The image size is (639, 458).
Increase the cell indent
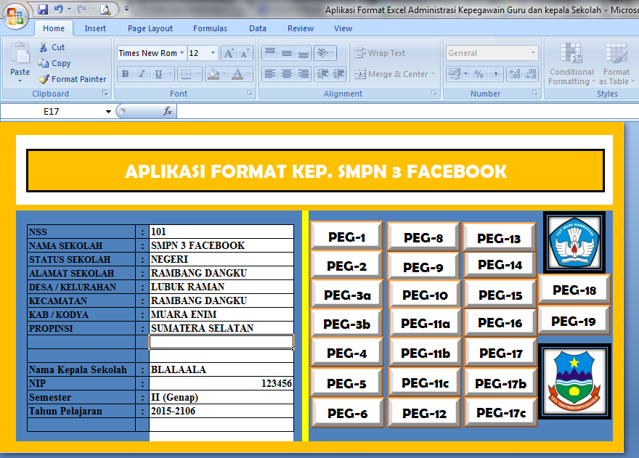[338, 74]
